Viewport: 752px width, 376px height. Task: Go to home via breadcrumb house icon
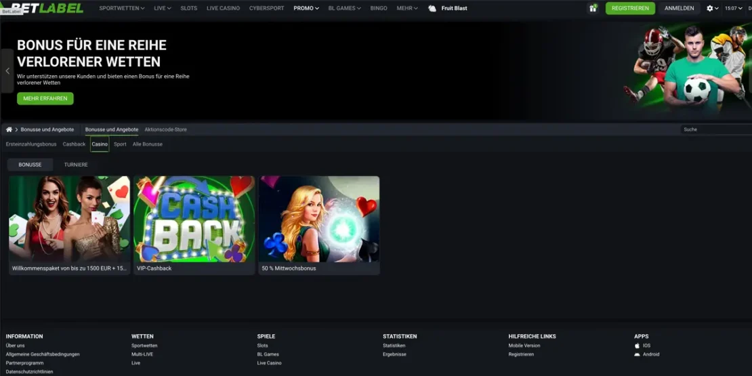pyautogui.click(x=9, y=129)
